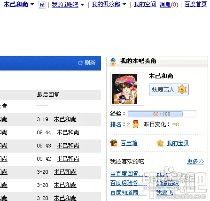
Task: Click the 3-19 last reply date
Action: tap(42, 119)
